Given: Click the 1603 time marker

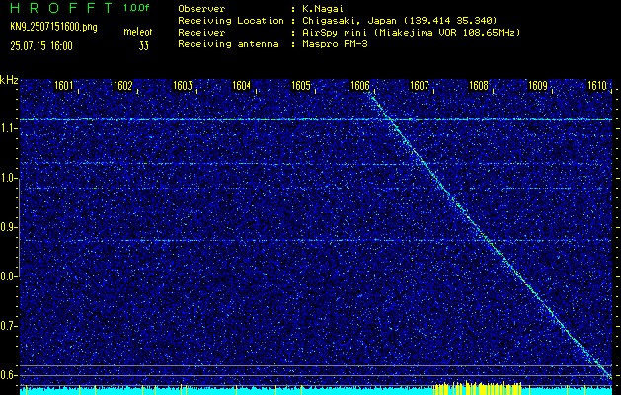Looking at the screenshot, I should pos(183,86).
